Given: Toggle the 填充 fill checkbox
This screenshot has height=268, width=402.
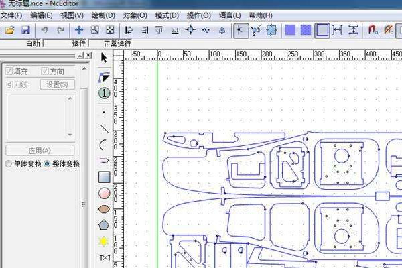Looking at the screenshot, I should click(9, 71).
